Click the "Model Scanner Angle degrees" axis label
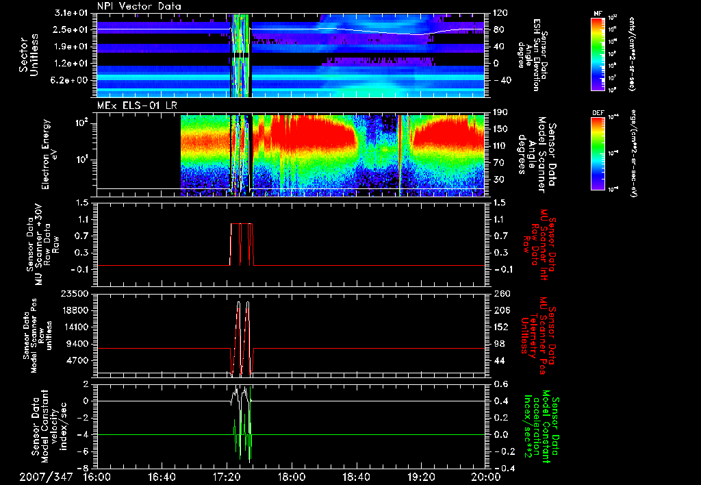Image resolution: width=701 pixels, height=485 pixels. point(537,155)
